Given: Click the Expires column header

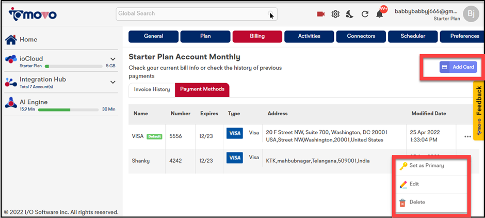Looking at the screenshot, I should pyautogui.click(x=209, y=114).
